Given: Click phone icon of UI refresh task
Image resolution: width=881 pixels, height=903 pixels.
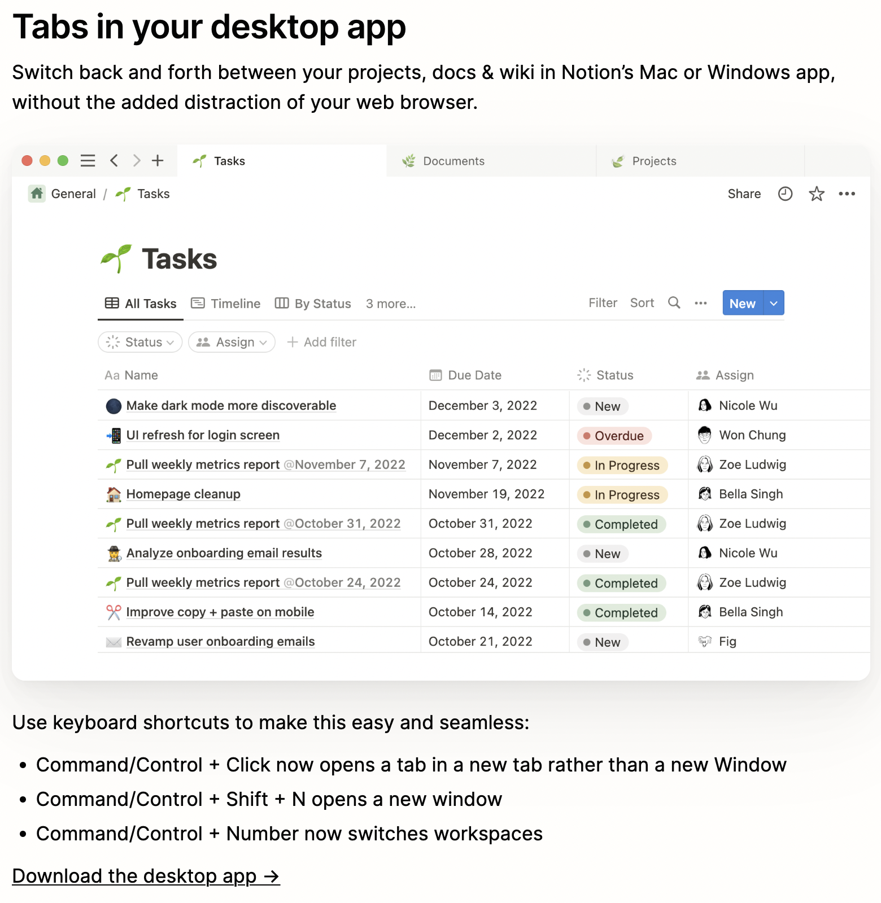Looking at the screenshot, I should pyautogui.click(x=114, y=435).
